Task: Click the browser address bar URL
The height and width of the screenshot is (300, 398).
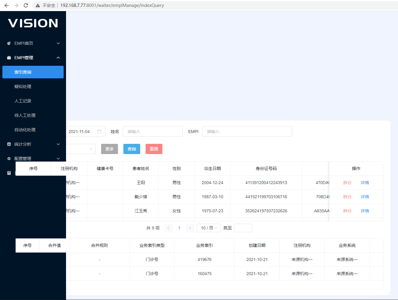Action: (112, 5)
